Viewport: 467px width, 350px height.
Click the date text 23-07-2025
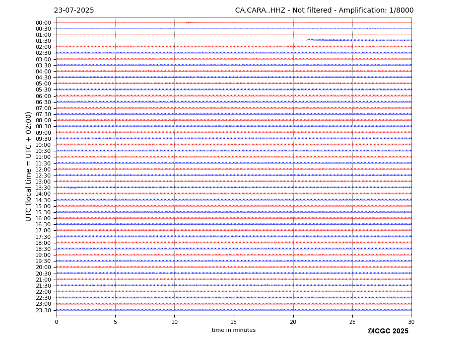pyautogui.click(x=74, y=11)
